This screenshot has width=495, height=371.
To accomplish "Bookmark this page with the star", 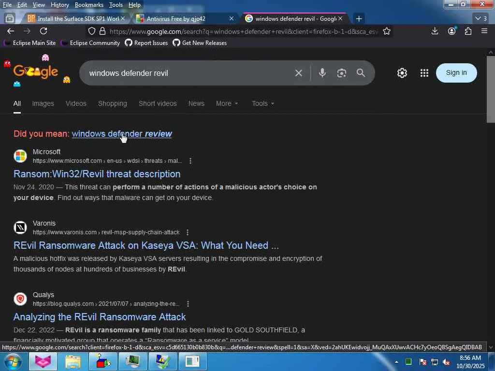I will click(x=387, y=31).
